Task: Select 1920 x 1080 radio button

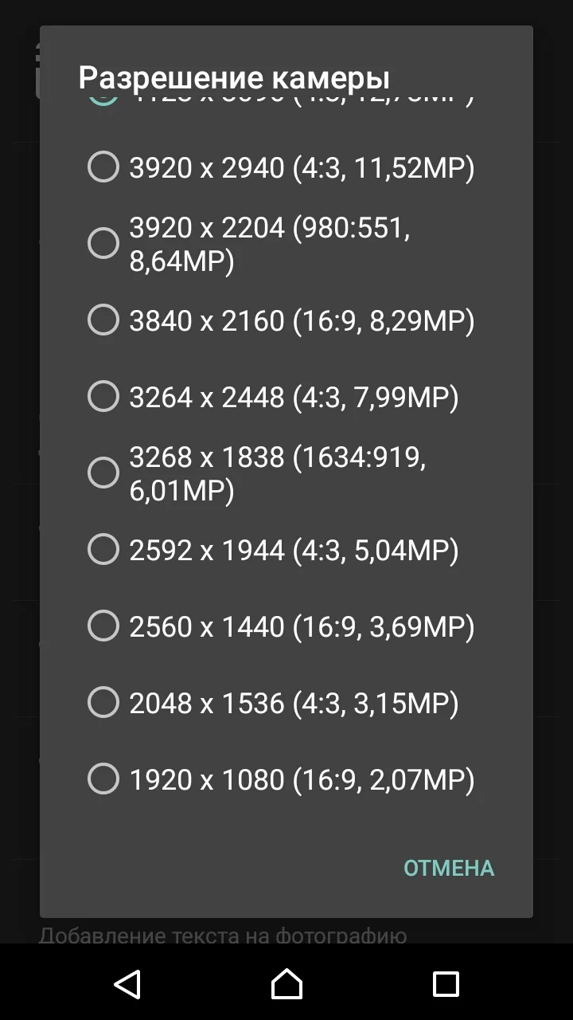Action: tap(103, 779)
